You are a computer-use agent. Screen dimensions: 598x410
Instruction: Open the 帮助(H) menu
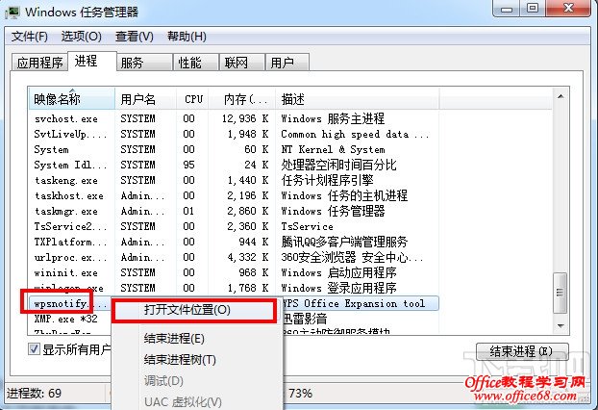tap(187, 37)
